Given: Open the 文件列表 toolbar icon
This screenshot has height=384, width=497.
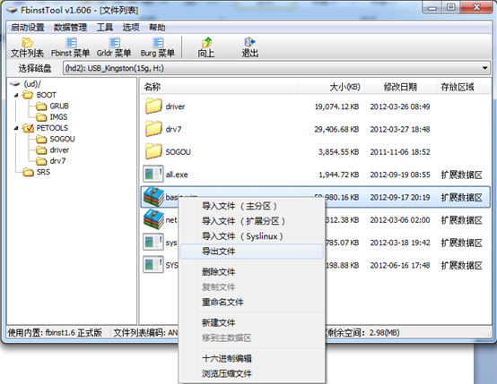Looking at the screenshot, I should pos(27,47).
